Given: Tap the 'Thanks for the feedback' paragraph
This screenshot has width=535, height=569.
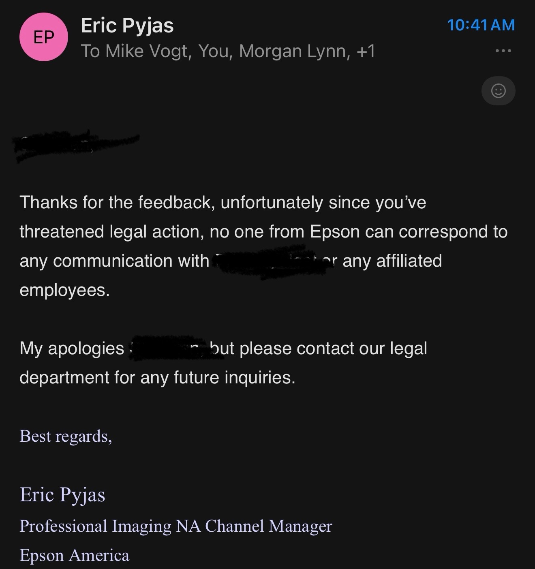Looking at the screenshot, I should tap(263, 246).
